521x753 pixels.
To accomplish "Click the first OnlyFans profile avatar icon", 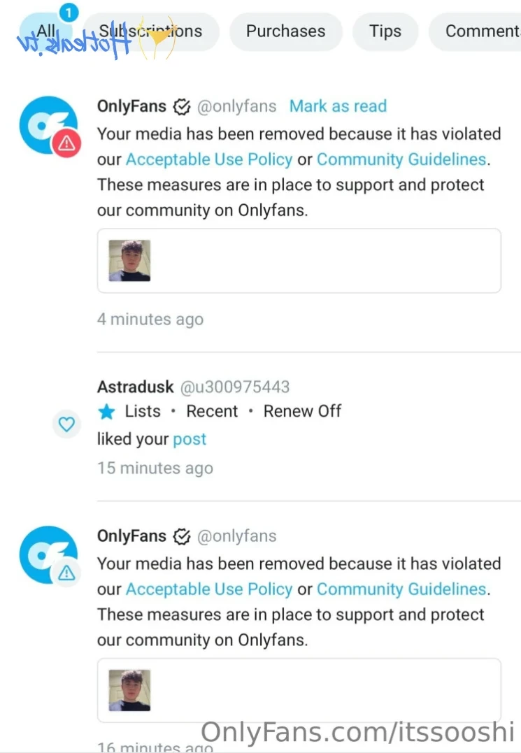I will click(x=46, y=124).
